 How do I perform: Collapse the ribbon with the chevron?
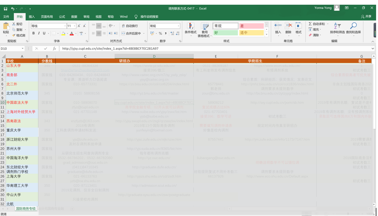pos(373,41)
